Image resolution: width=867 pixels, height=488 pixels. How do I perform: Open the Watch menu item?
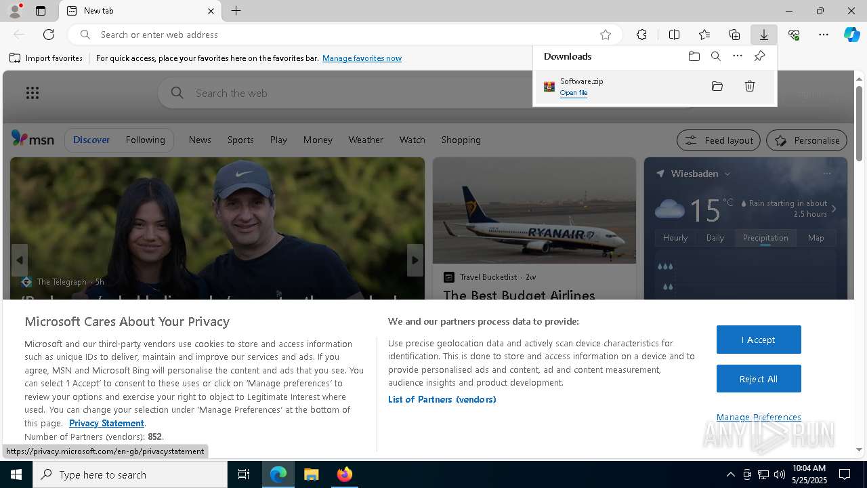(412, 140)
